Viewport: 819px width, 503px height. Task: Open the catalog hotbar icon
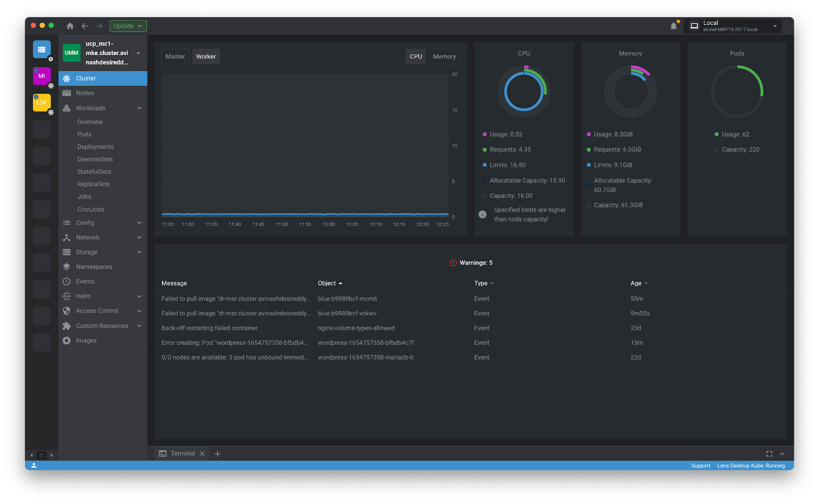pyautogui.click(x=41, y=50)
